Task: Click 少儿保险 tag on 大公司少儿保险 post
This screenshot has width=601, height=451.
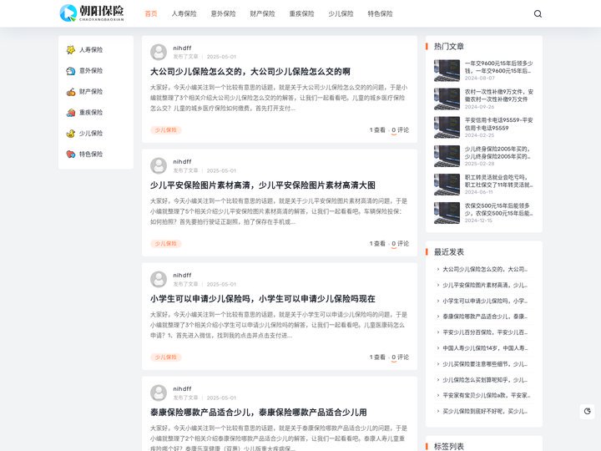Action: click(165, 130)
